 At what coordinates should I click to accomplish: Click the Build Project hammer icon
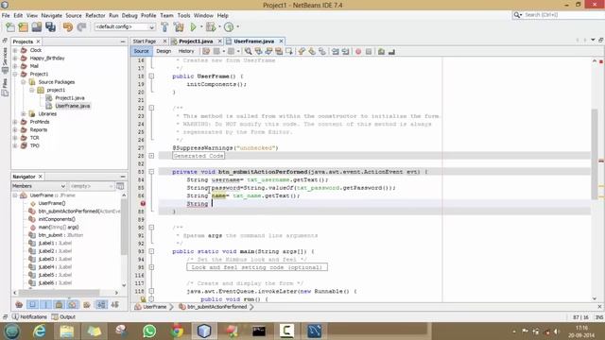[164, 27]
